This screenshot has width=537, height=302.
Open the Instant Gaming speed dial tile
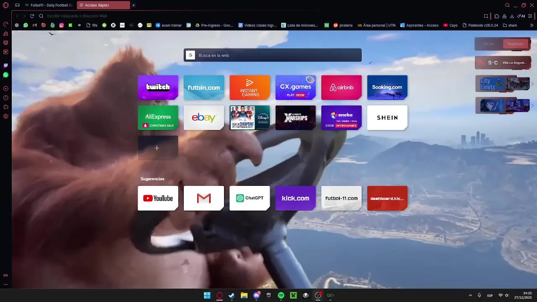pyautogui.click(x=250, y=87)
